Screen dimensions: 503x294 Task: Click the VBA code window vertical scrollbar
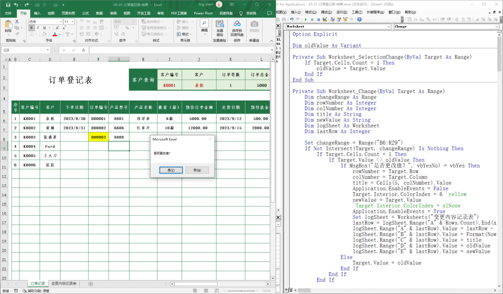click(500, 160)
